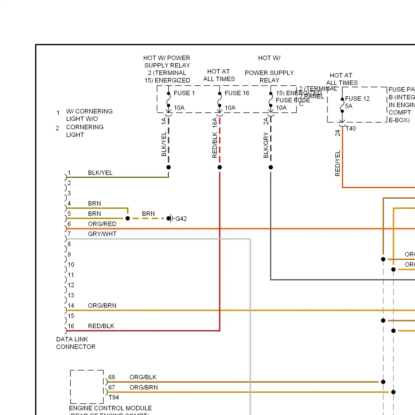Image resolution: width=415 pixels, height=415 pixels.
Task: Click the "FUSE 16" label
Action: coord(237,93)
